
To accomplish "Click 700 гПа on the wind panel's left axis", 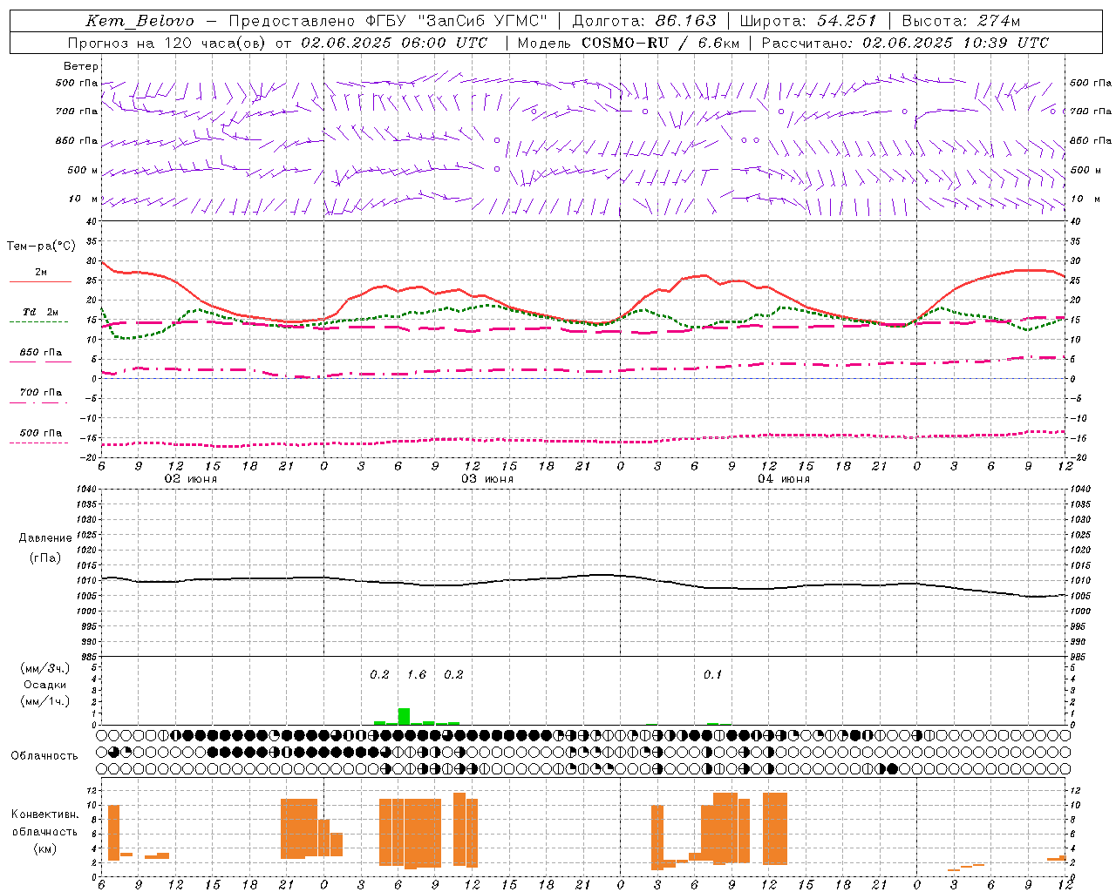I will click(x=77, y=111).
